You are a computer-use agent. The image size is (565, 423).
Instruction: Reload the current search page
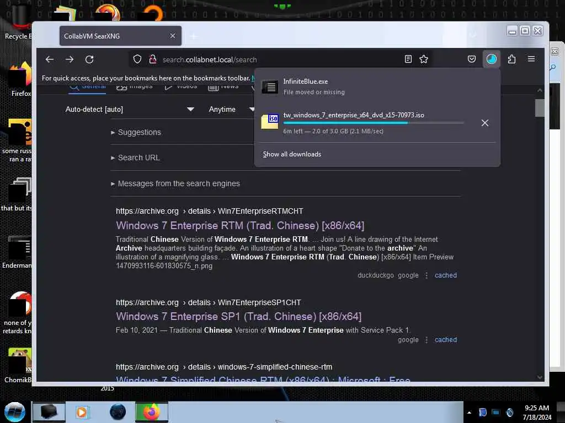(89, 59)
